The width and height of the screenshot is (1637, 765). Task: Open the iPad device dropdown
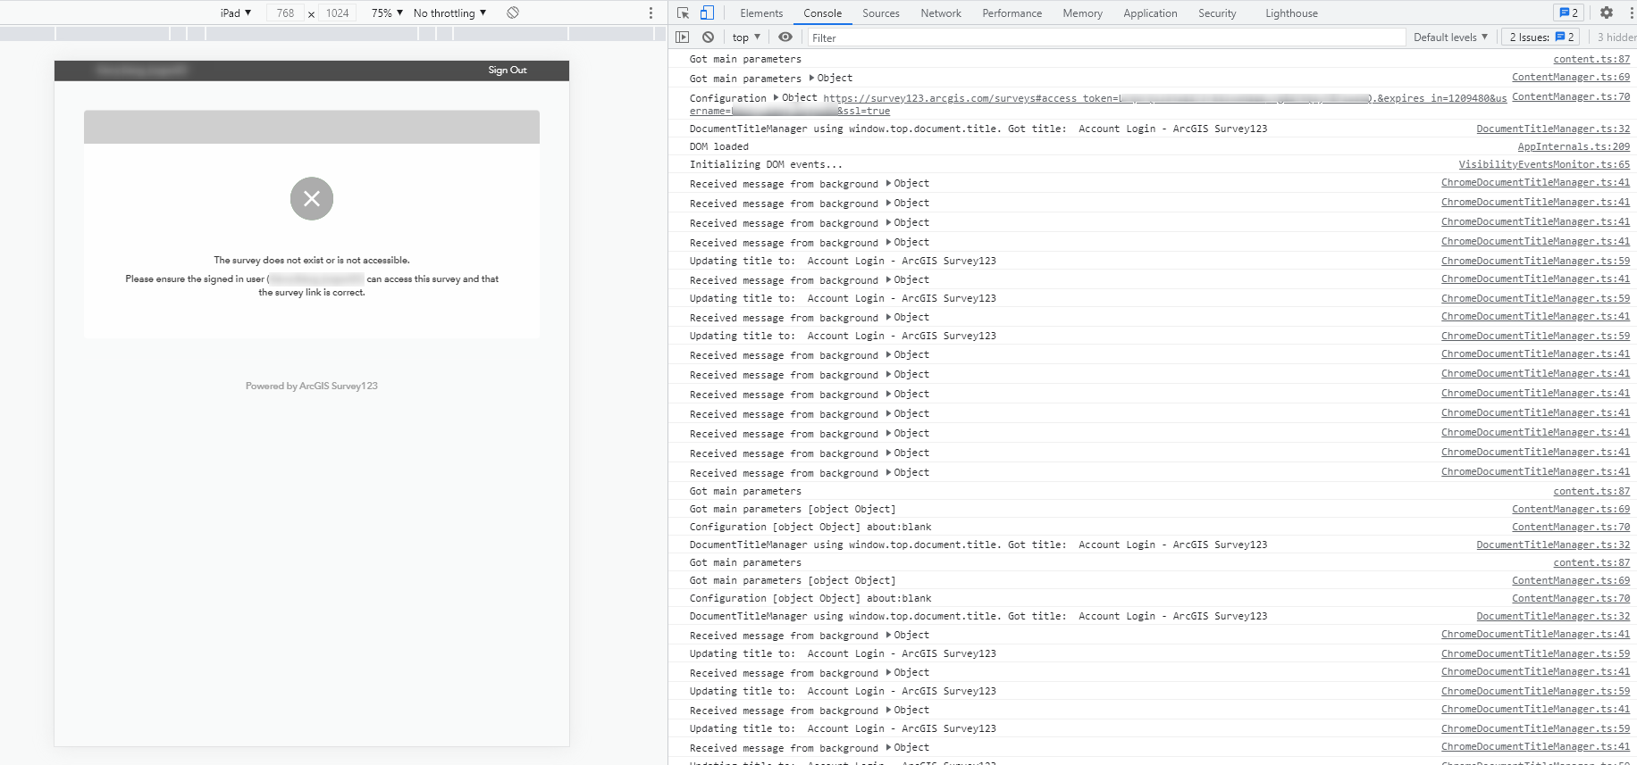236,12
